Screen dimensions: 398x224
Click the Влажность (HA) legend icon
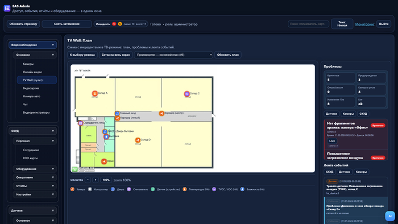point(242,189)
